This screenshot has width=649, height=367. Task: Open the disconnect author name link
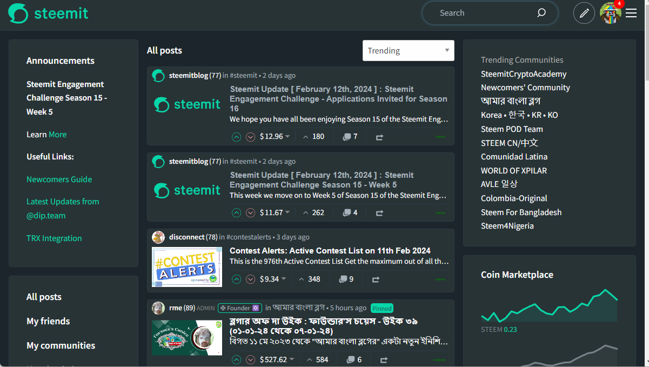tap(187, 237)
